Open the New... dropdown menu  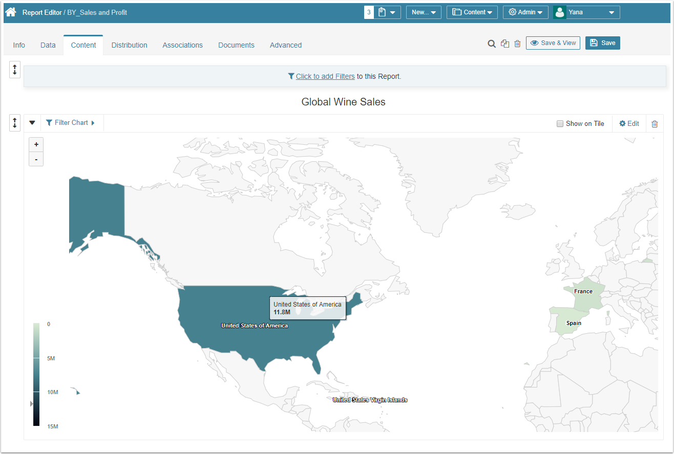[424, 12]
